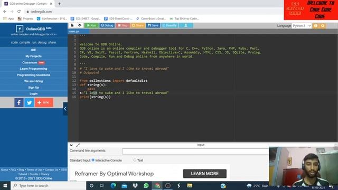Screen dimensions: 338x190
Task: Open the Confirmation - EY G... bookmark
Action: [52, 19]
